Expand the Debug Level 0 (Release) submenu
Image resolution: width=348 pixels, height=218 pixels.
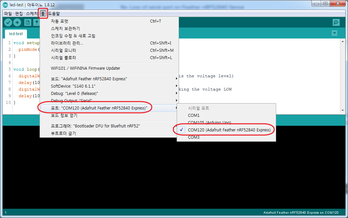[109, 93]
